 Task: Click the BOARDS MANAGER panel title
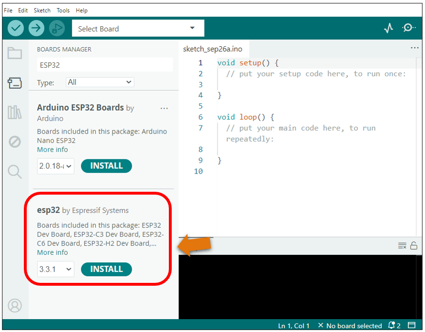click(x=64, y=49)
